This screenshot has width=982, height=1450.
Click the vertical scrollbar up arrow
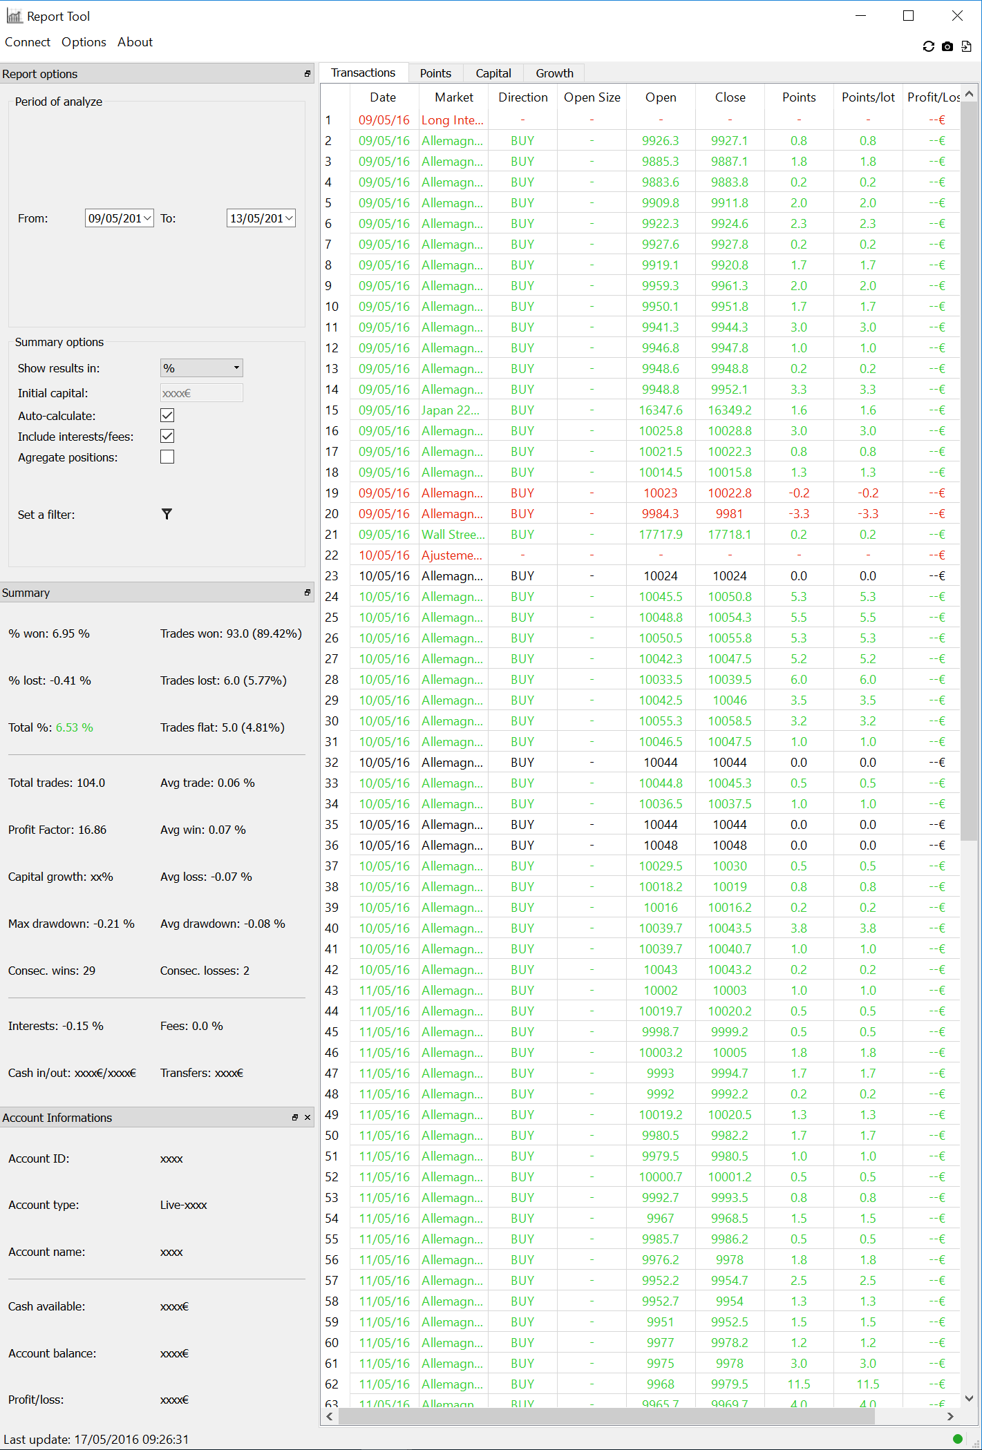[x=969, y=93]
